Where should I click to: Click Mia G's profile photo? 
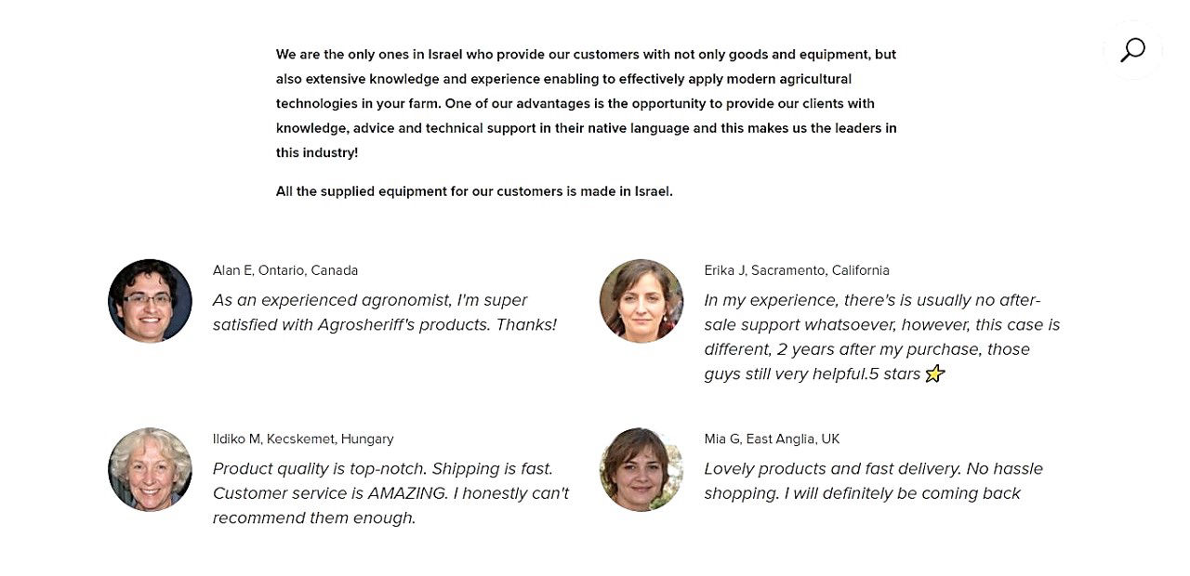[x=641, y=469]
